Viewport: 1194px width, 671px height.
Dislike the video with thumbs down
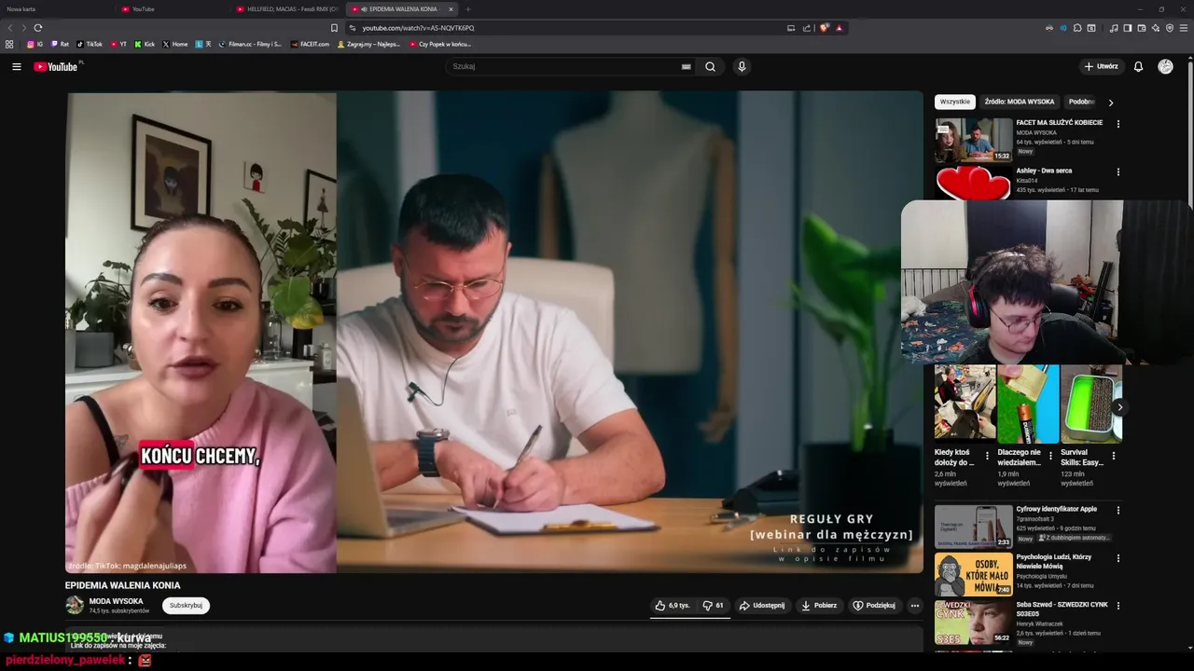(714, 605)
